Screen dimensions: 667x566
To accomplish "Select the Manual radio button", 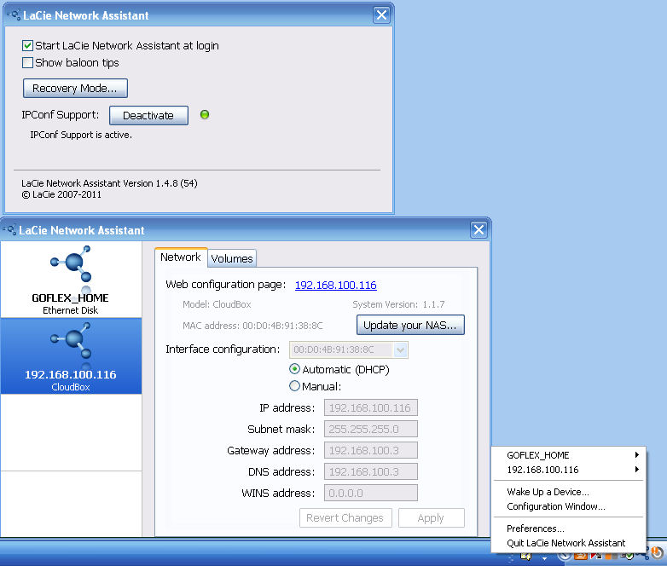I will (x=294, y=386).
